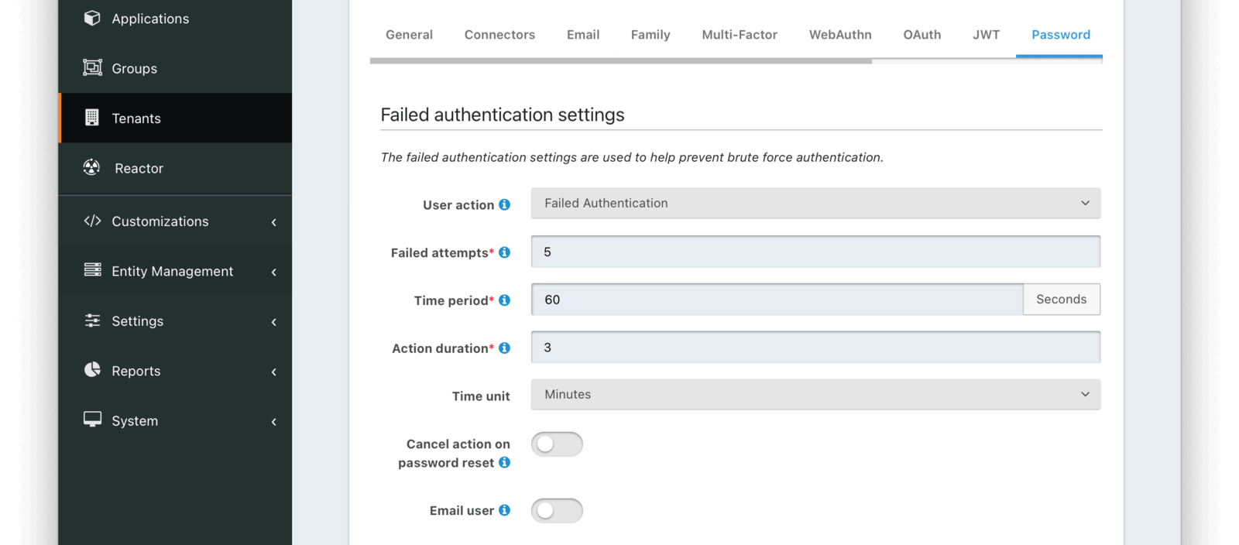Click the Groups icon in sidebar

(x=92, y=67)
